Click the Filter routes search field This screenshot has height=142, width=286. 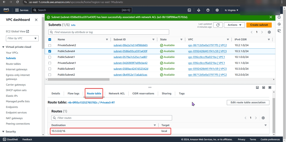tap(111, 118)
